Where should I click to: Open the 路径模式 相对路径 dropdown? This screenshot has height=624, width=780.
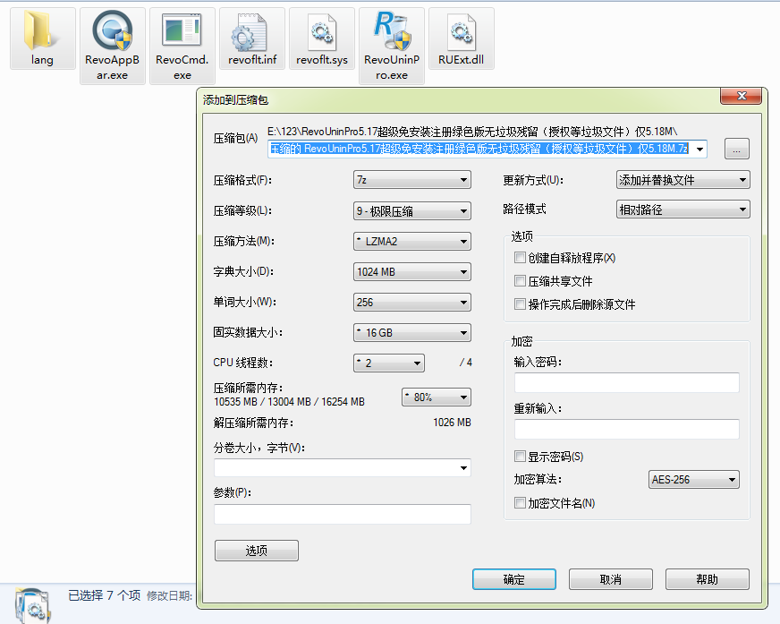(x=683, y=209)
